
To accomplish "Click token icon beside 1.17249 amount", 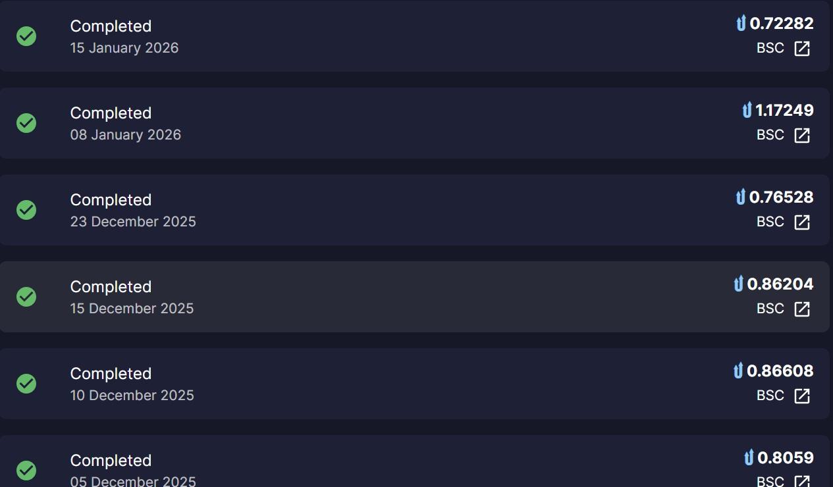I will pos(747,111).
